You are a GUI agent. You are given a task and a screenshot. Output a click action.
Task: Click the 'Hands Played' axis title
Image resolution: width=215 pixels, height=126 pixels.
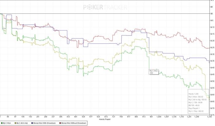pyautogui.click(x=105, y=119)
